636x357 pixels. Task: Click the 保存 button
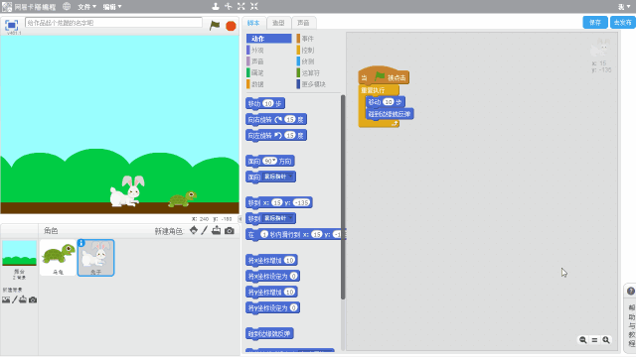point(595,23)
